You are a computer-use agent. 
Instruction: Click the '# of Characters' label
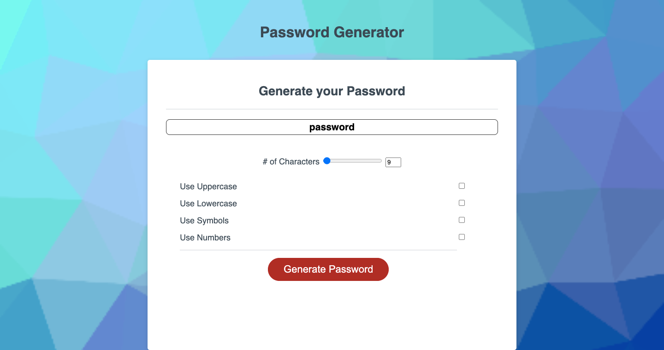point(291,162)
